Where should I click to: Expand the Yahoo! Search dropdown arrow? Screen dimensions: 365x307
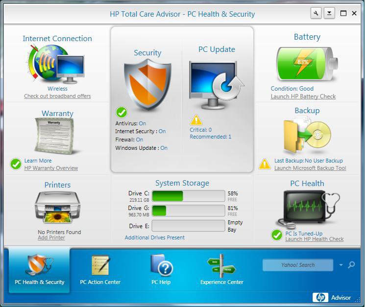[x=341, y=265]
